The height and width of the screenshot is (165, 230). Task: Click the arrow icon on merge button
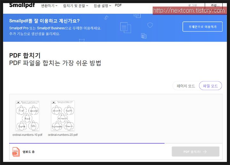tap(205, 152)
